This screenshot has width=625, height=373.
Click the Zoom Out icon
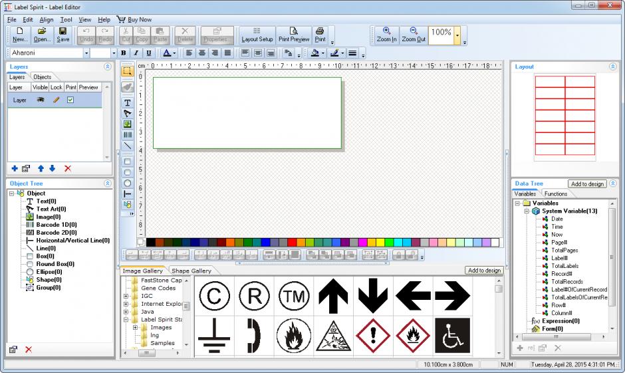click(x=414, y=35)
